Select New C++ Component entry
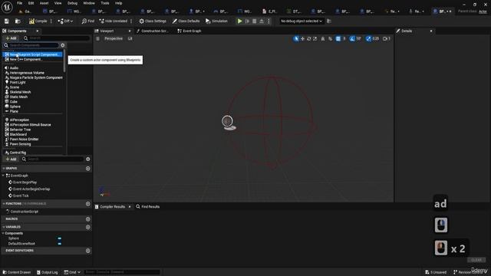This screenshot has height=276, width=491. pos(32,59)
